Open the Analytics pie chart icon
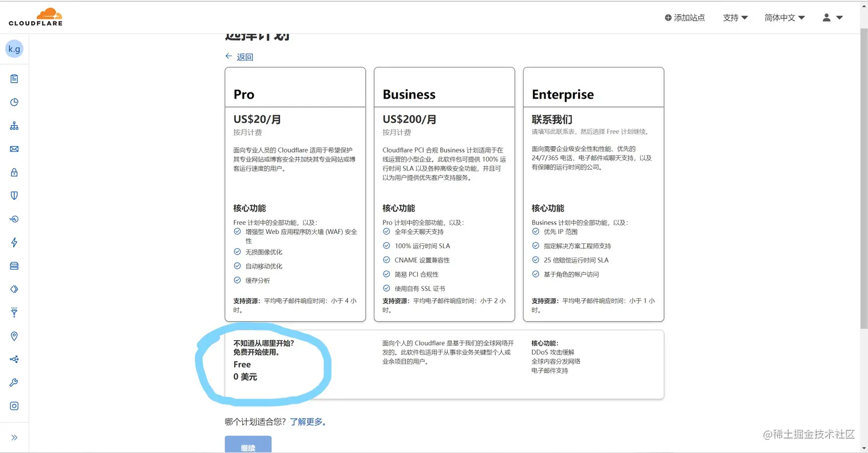This screenshot has width=868, height=453. coord(14,102)
